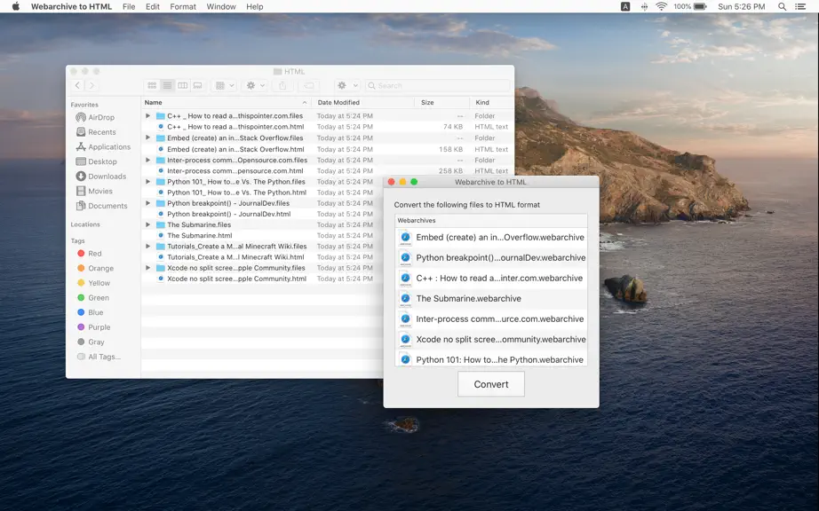Expand Tutorials_Create a M...al Minecraft Wiki.files folder

(x=147, y=246)
